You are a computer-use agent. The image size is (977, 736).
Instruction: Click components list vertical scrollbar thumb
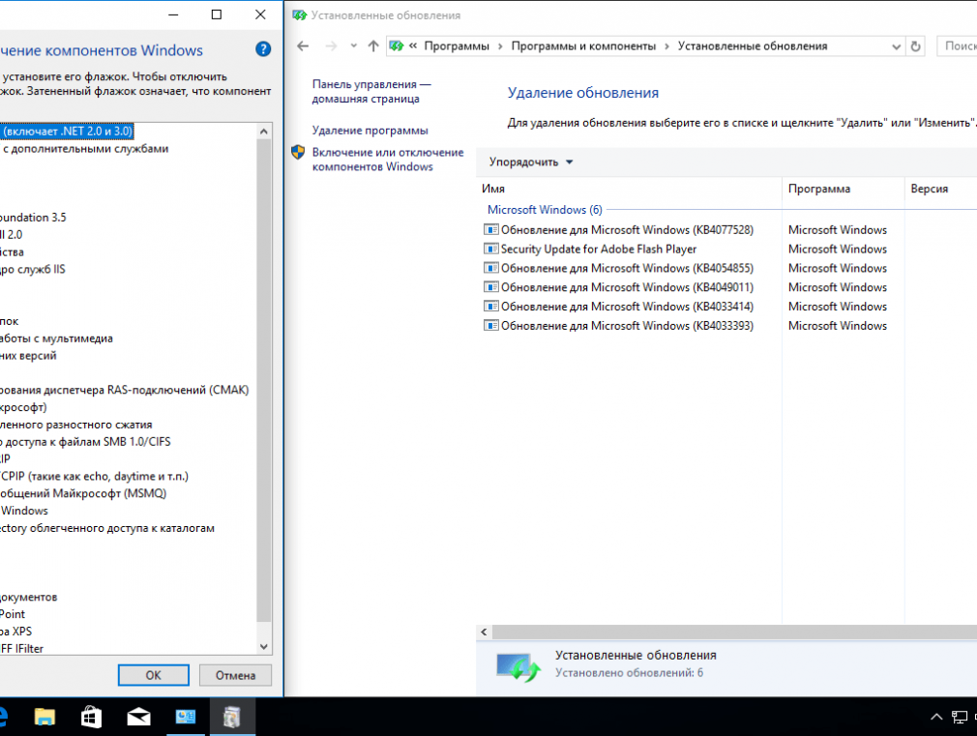pos(263,379)
